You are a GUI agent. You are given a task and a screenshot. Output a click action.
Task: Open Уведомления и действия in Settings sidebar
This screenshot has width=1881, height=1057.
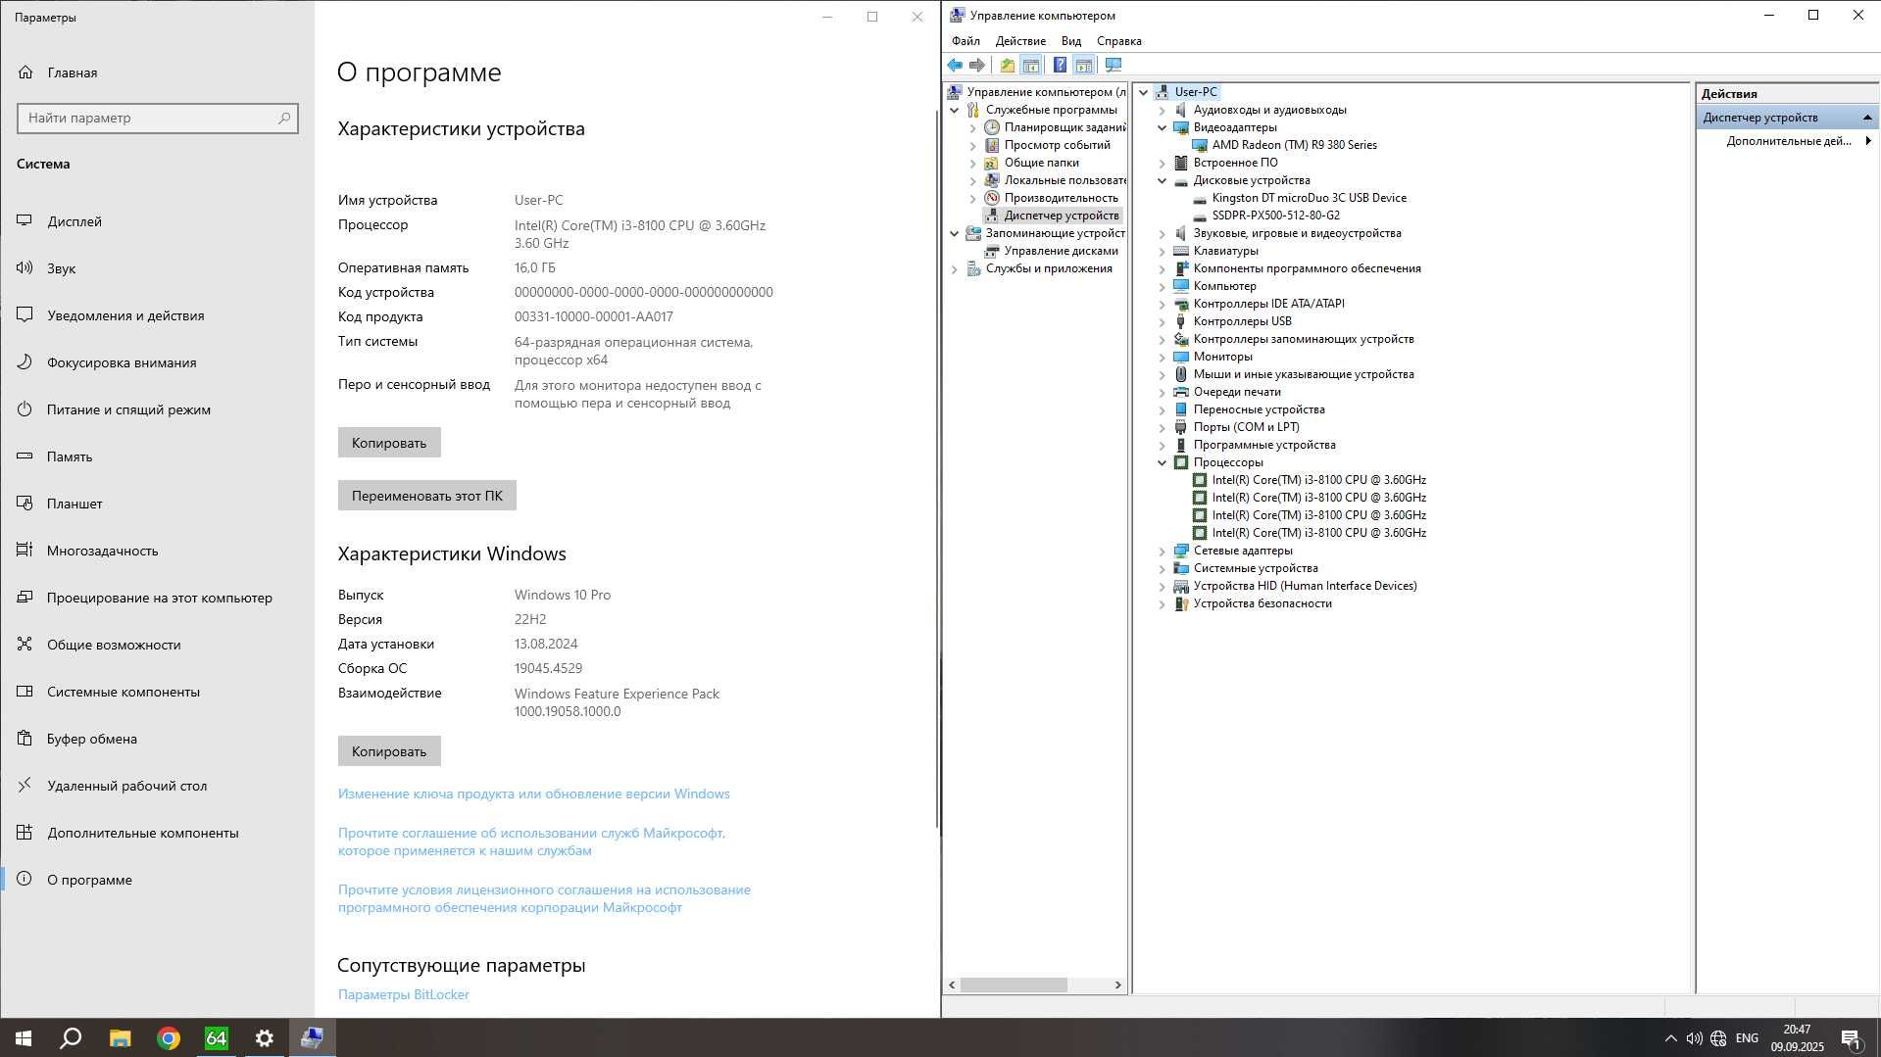pos(157,315)
